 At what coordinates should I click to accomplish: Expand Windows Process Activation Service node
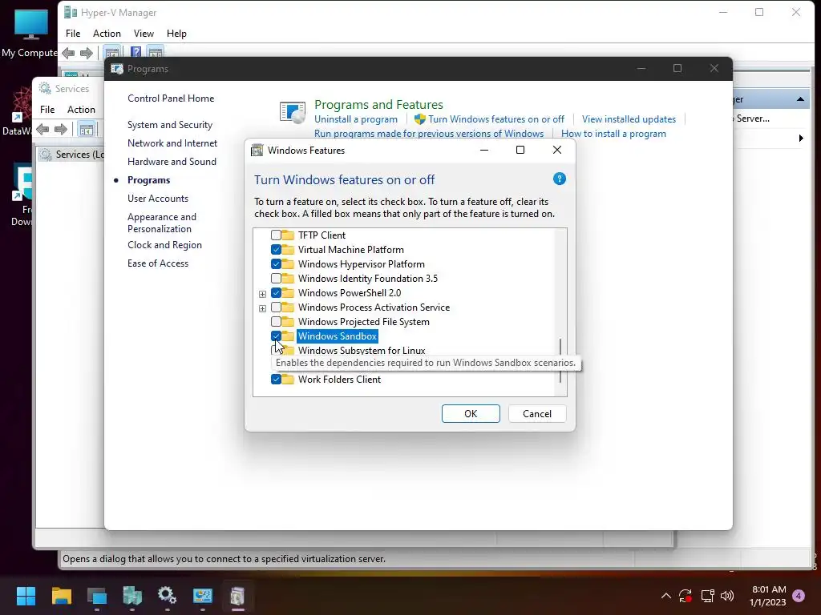(x=262, y=308)
